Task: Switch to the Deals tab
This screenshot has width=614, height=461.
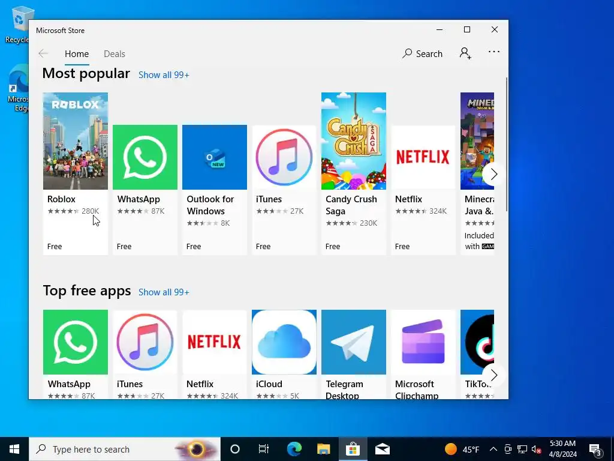Action: point(115,53)
